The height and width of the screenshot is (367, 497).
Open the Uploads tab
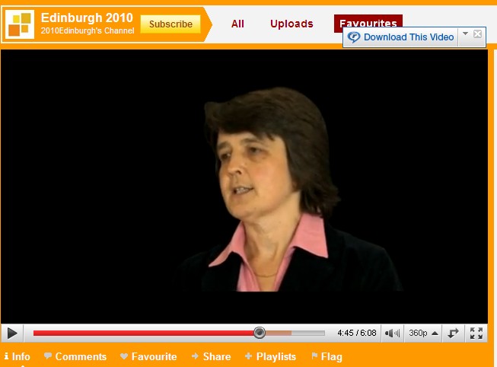[x=292, y=24]
